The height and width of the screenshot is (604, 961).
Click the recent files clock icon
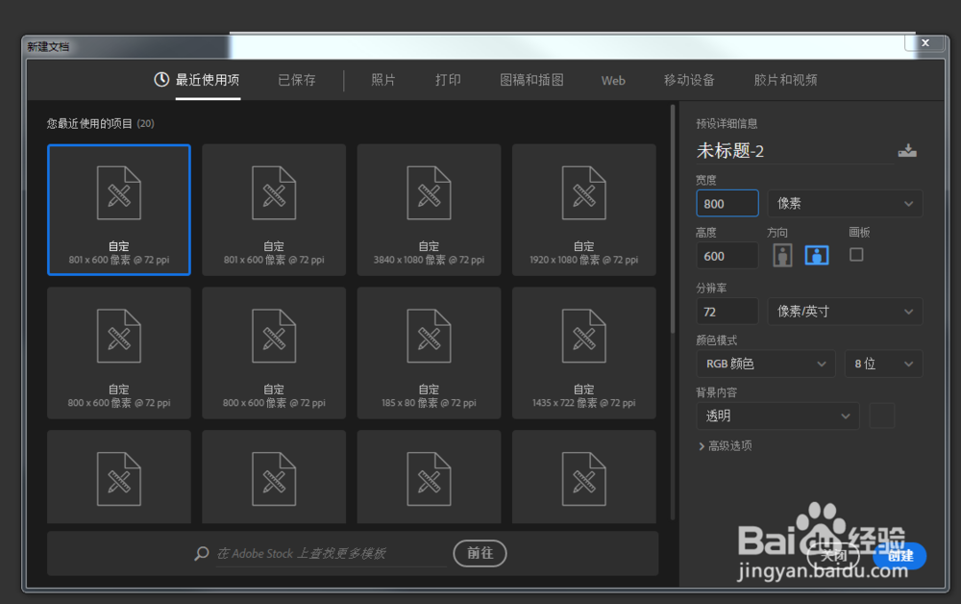click(160, 80)
